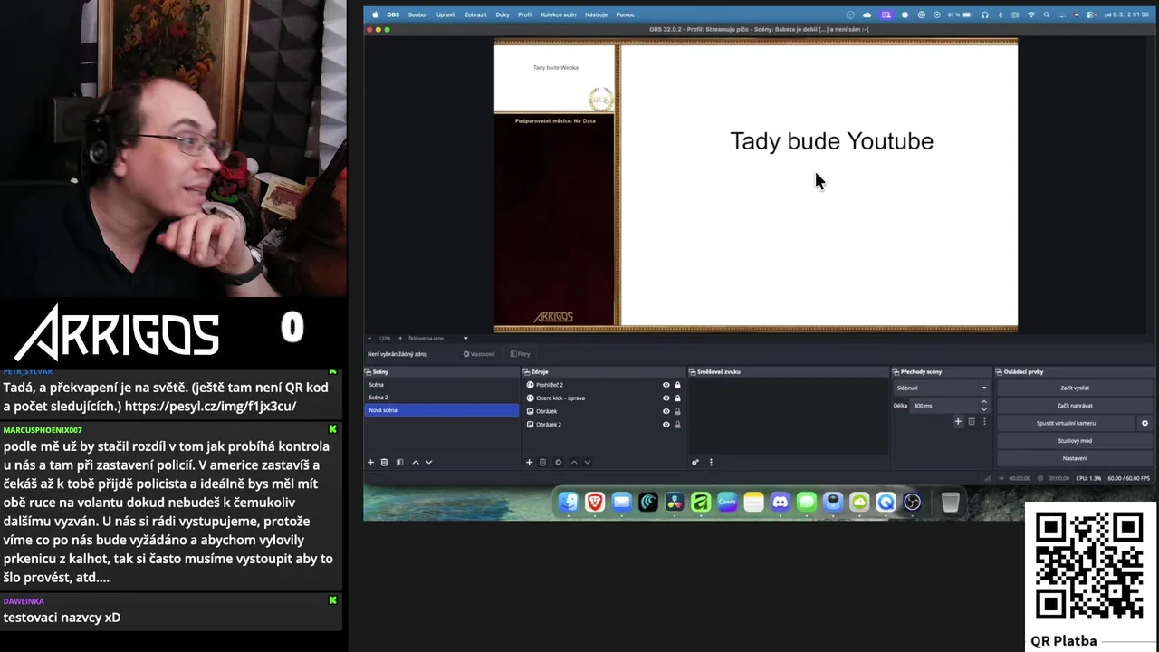
Task: Unlock the Prohlížeč 2 source
Action: (677, 385)
